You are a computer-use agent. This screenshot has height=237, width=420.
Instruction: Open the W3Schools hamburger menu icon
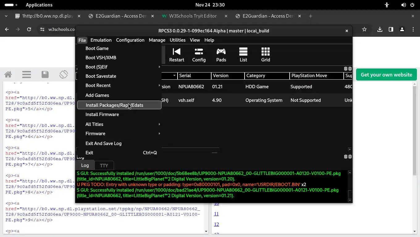click(27, 74)
